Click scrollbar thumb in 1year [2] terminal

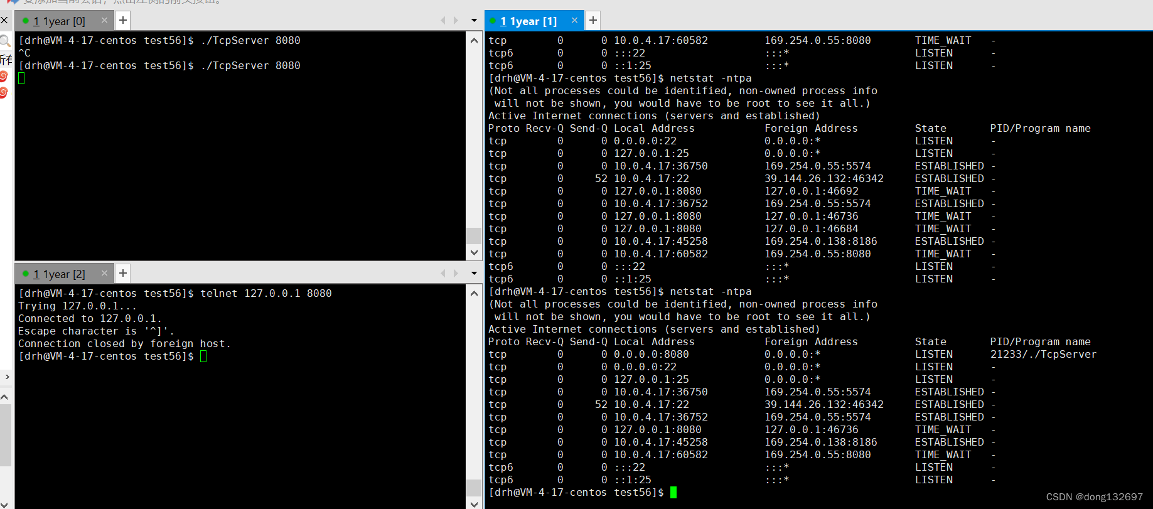(x=474, y=487)
